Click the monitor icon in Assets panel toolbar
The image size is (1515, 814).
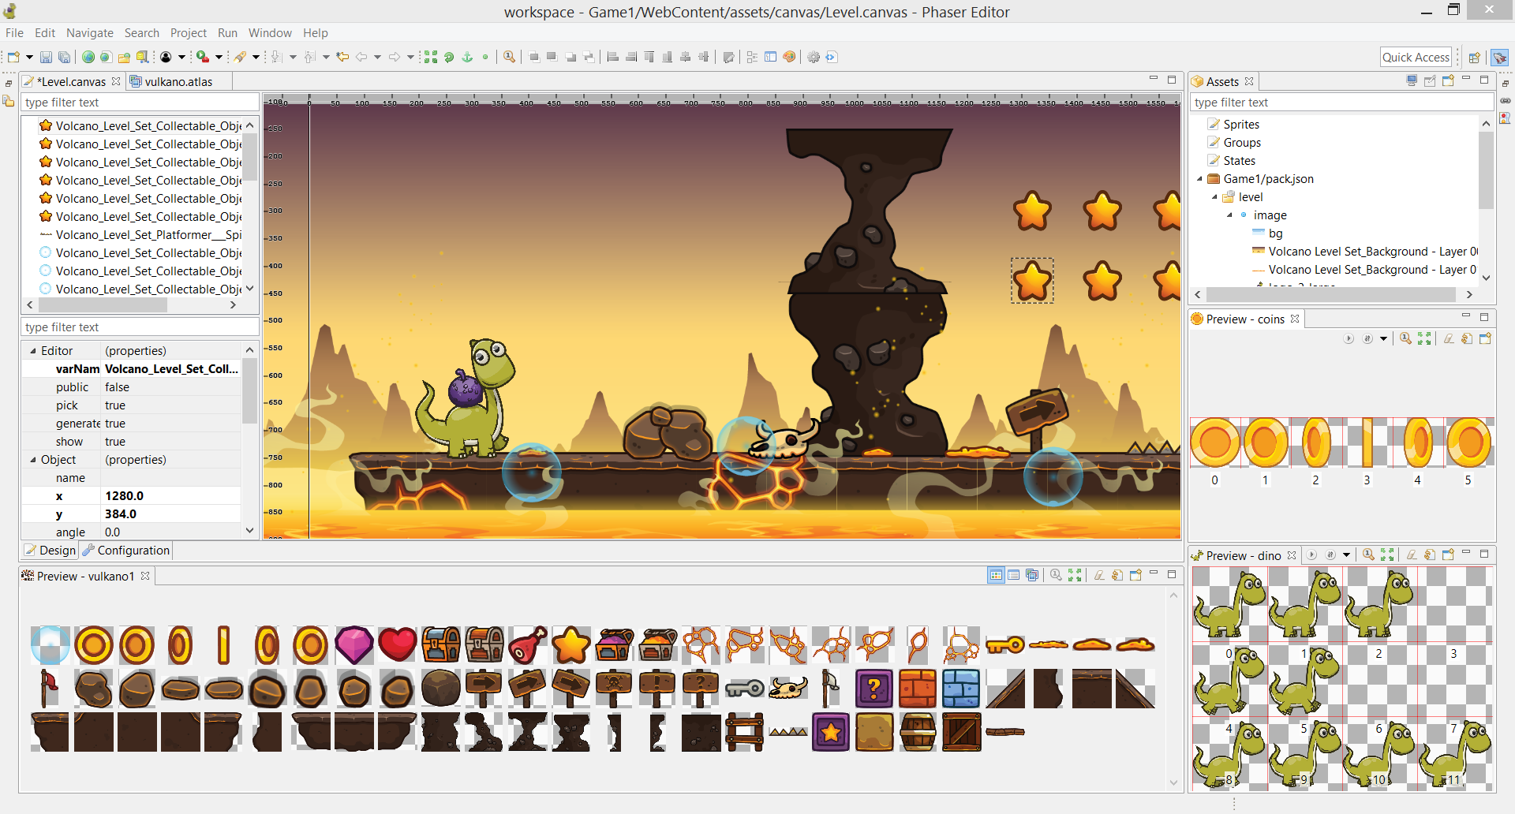click(x=1412, y=80)
